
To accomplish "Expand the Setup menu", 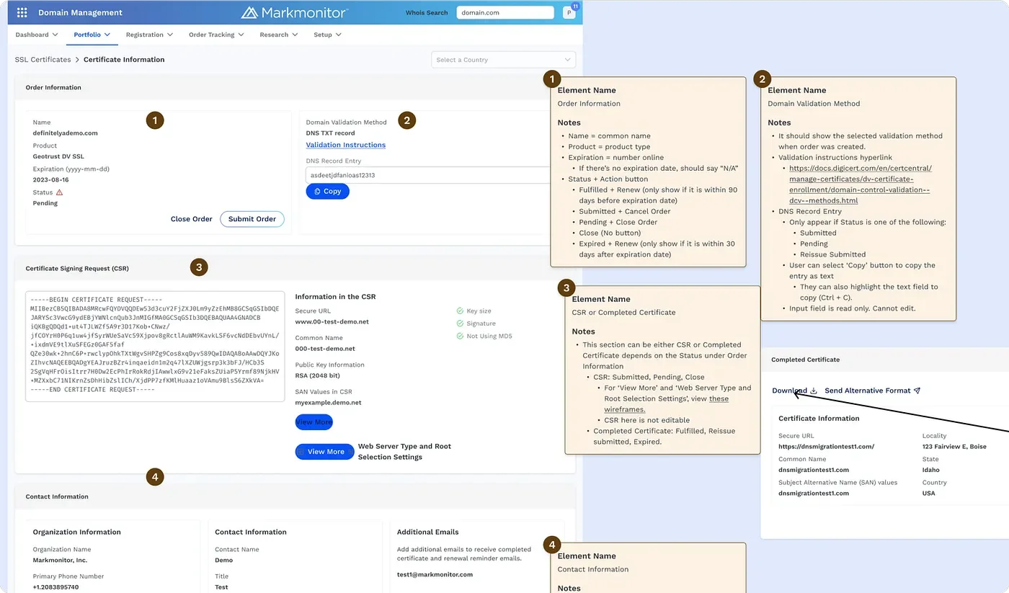I will click(x=327, y=35).
